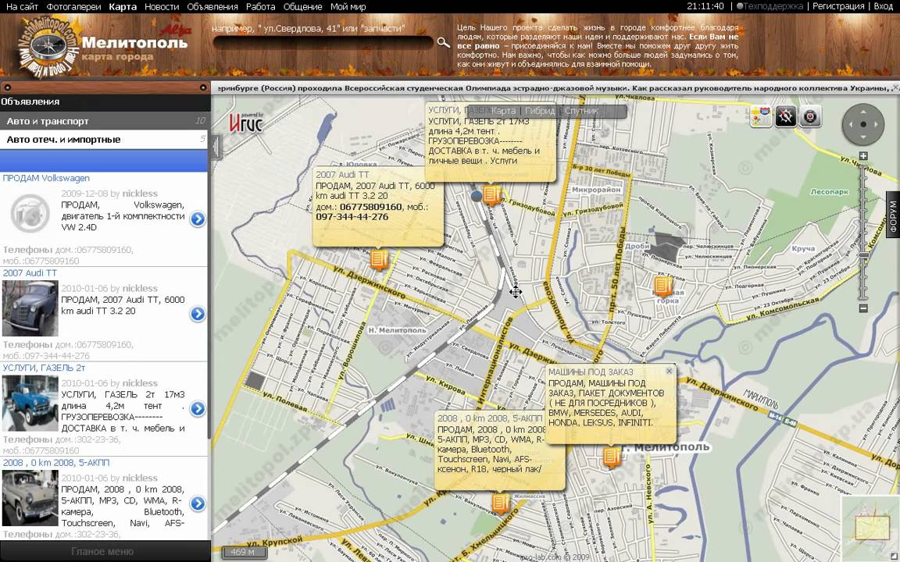The height and width of the screenshot is (562, 900).
Task: Click the ГАЗЕЛЬ listing blue car thumbnail
Action: tap(30, 403)
